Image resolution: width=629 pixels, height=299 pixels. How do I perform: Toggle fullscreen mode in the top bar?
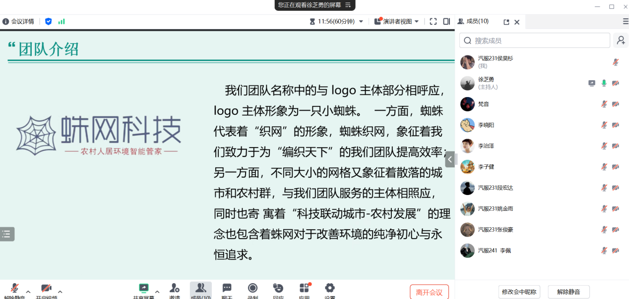433,21
